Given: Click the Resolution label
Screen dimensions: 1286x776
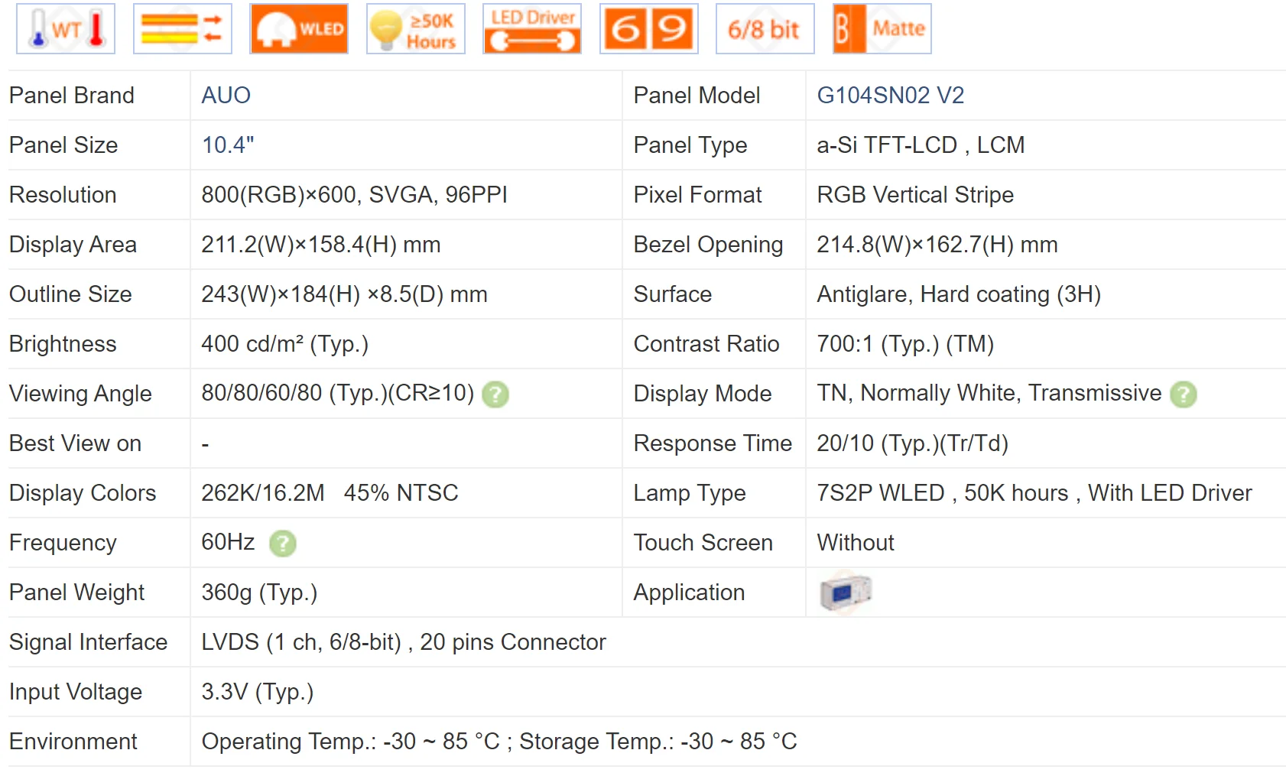Looking at the screenshot, I should coord(63,195).
